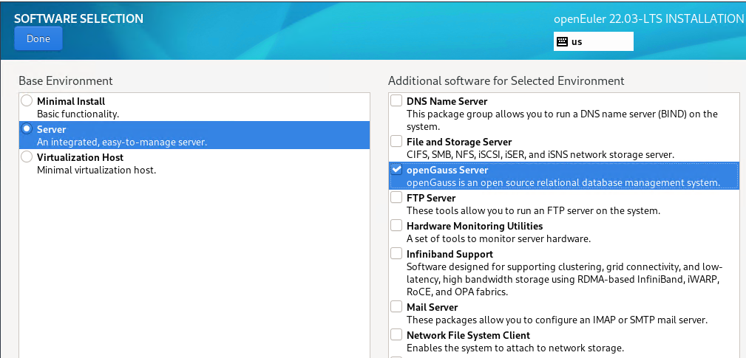
Task: Toggle the Mail Server checkbox
Action: pyautogui.click(x=397, y=307)
